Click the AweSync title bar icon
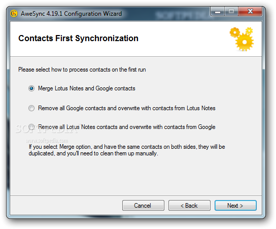 pos(14,13)
